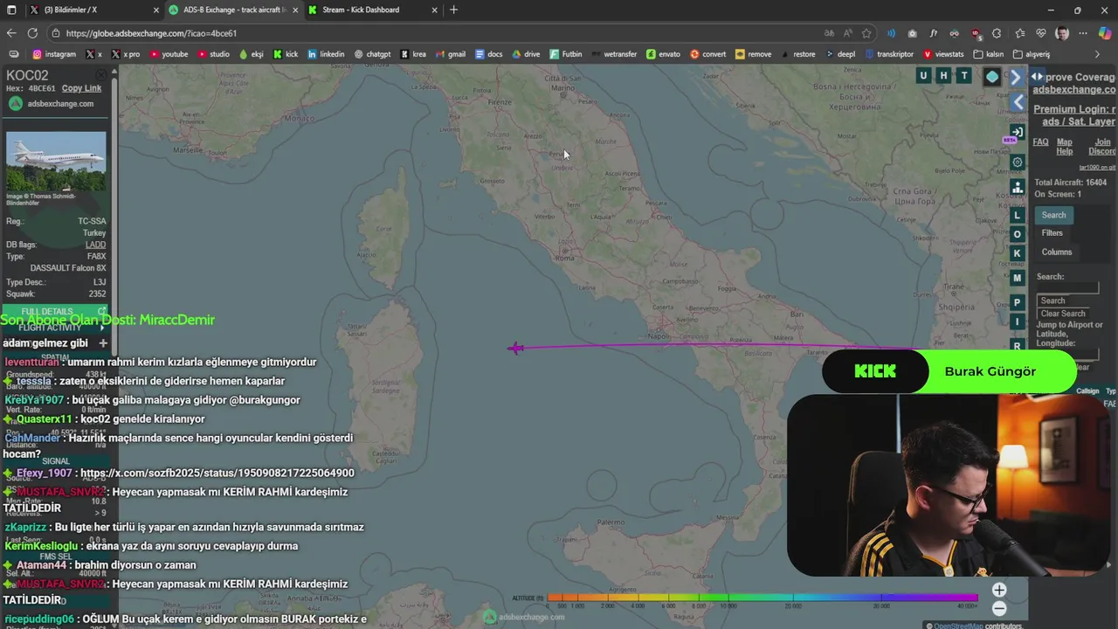Open the chatgpt bookmark

click(372, 54)
